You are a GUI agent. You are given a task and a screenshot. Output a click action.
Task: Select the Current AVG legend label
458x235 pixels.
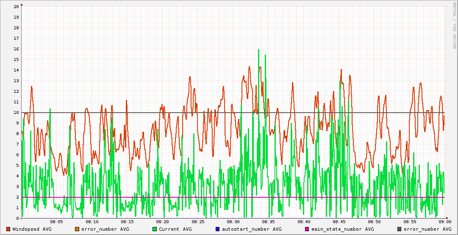[175, 229]
